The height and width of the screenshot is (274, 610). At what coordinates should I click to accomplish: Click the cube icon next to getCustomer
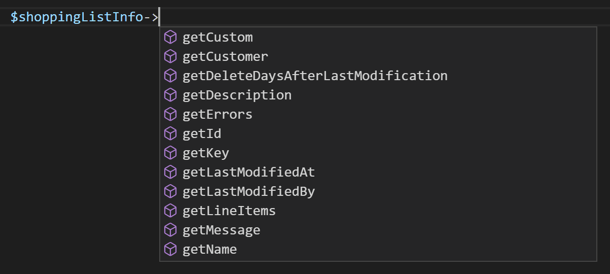(x=170, y=56)
